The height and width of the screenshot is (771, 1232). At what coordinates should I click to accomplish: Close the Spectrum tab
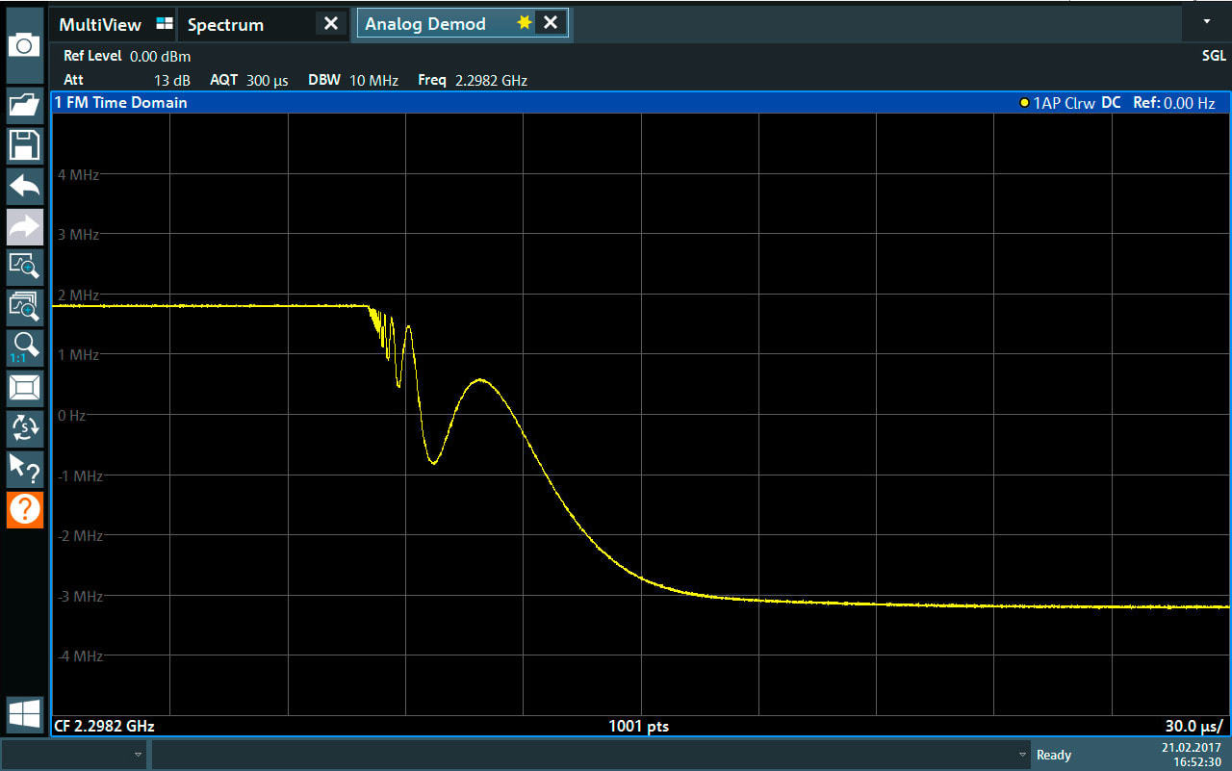330,23
